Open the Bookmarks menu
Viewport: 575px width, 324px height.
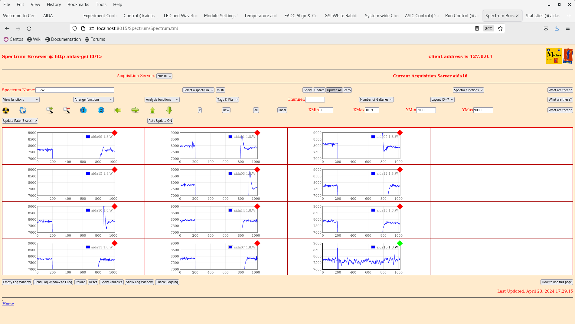tap(78, 5)
